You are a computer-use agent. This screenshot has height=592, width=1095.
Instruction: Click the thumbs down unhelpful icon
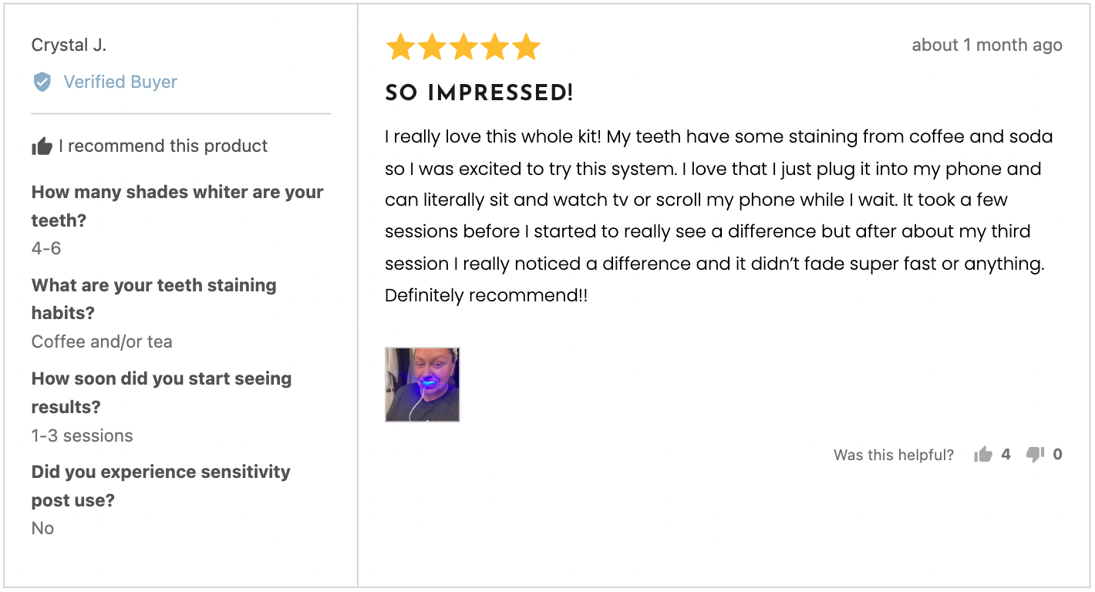tap(1035, 455)
